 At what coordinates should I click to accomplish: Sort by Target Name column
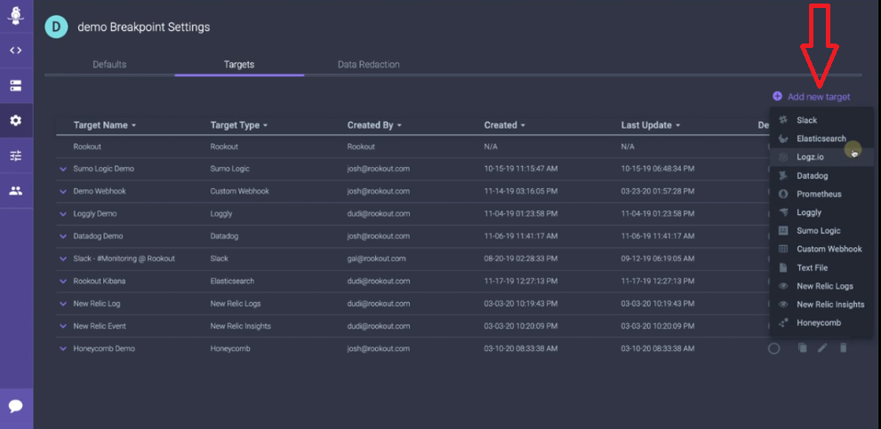point(105,125)
